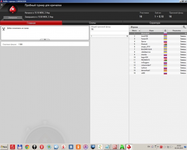
Task: Open Yandex from the taskbar
Action: 63,147
